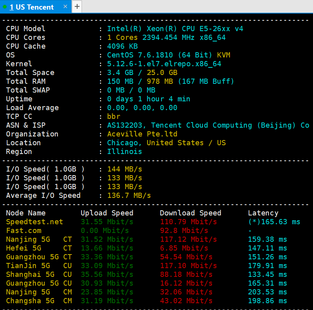Image resolution: width=313 pixels, height=310 pixels.
Task: Click latency value 151.26 ms
Action: 267,257
